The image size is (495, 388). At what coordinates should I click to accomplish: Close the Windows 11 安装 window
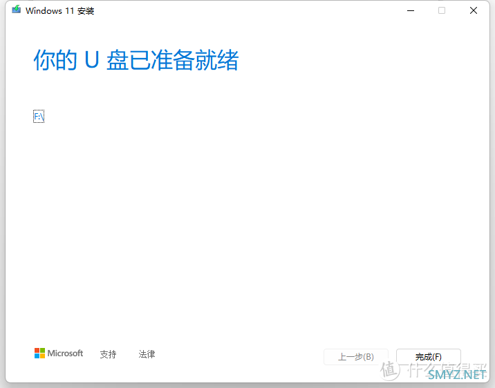click(474, 10)
